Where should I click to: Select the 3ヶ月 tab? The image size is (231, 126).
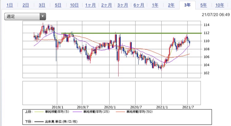tap(123, 5)
